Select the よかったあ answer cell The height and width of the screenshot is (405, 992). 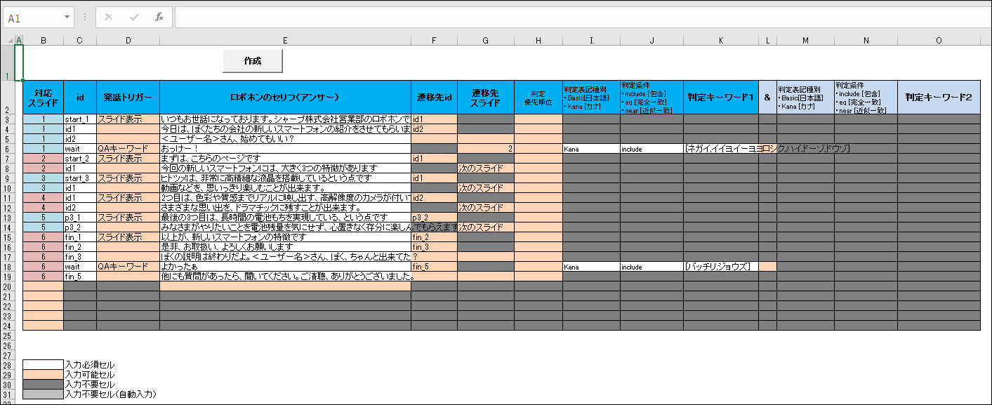point(285,267)
